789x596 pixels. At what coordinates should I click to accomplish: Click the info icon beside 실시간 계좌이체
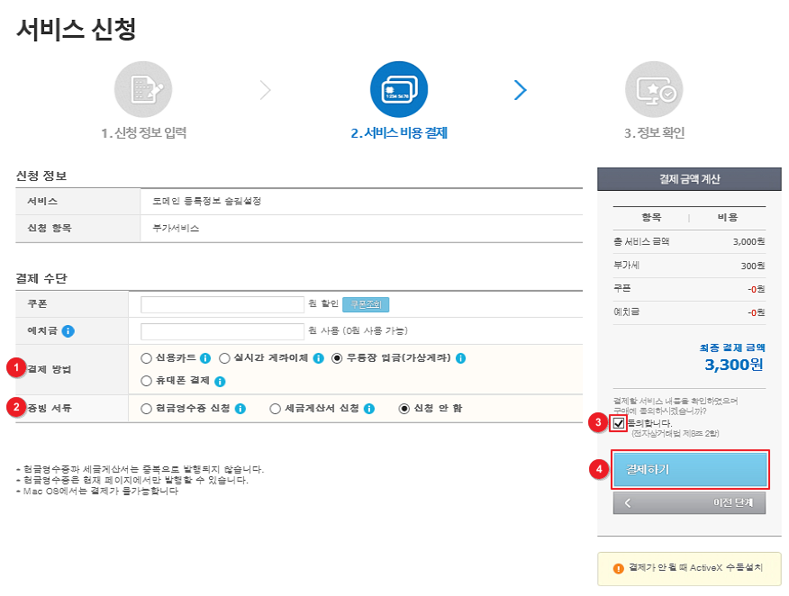(x=319, y=358)
